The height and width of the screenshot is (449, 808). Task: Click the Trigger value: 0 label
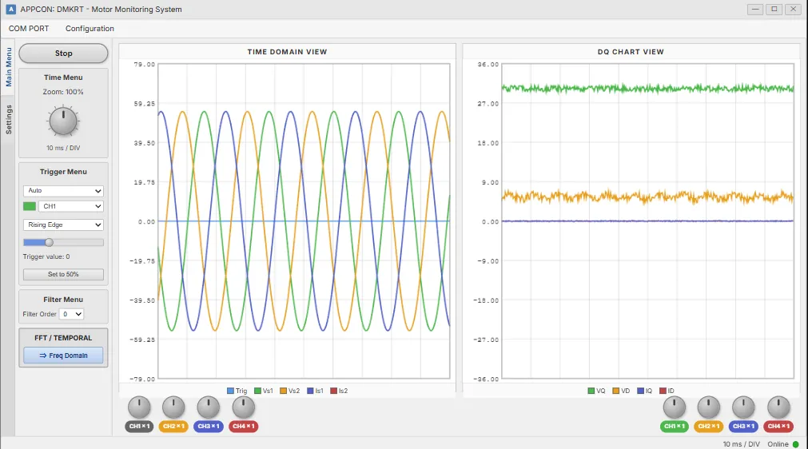tap(46, 256)
